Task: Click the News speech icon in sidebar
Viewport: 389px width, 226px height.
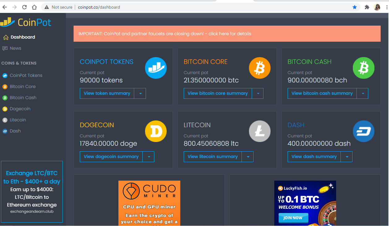Action: click(5, 48)
